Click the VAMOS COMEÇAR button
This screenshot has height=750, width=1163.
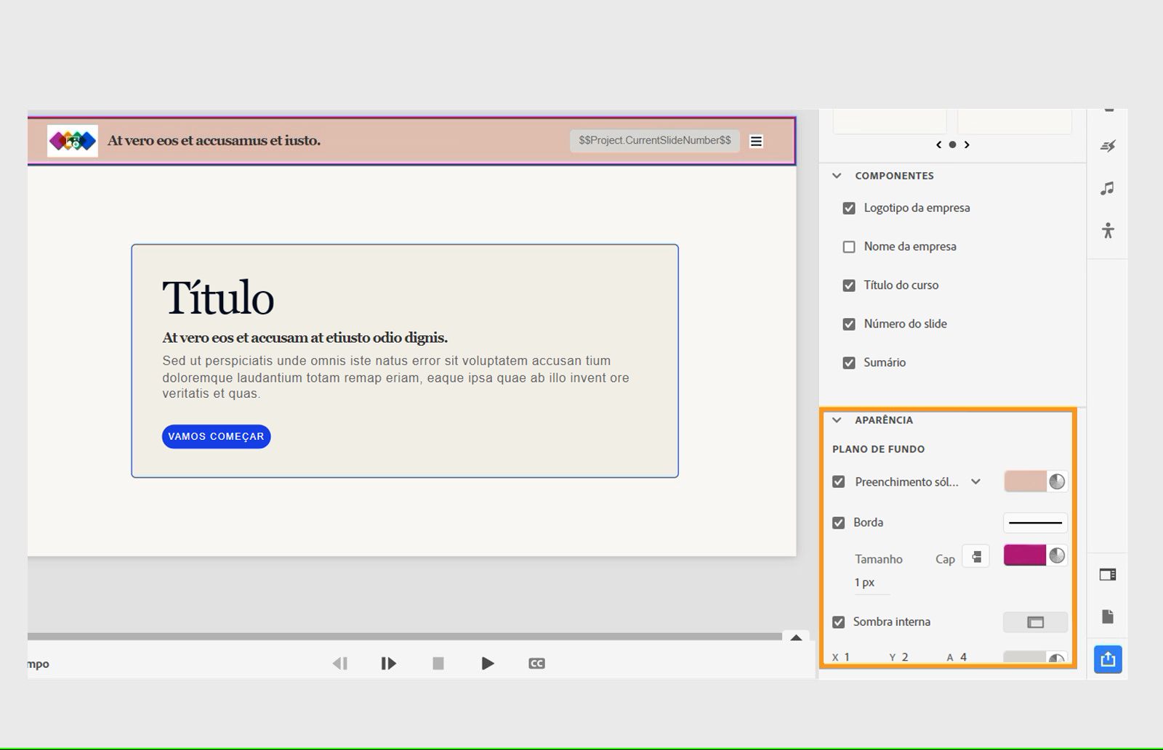tap(216, 436)
